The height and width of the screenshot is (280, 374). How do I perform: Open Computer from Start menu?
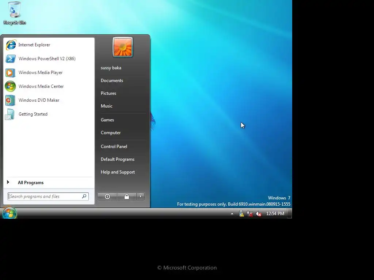tap(110, 133)
